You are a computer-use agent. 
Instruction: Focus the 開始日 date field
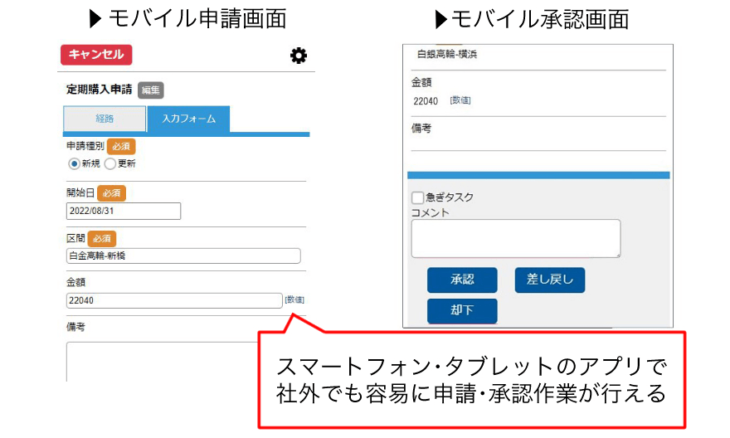pyautogui.click(x=124, y=211)
